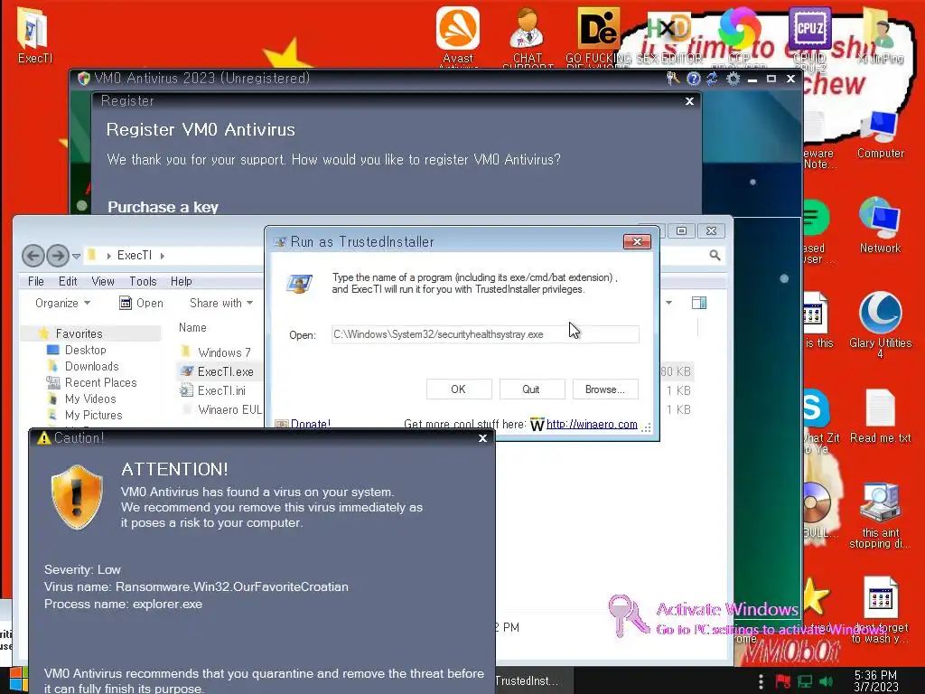Click the Donate! link
The width and height of the screenshot is (925, 694).
[311, 424]
